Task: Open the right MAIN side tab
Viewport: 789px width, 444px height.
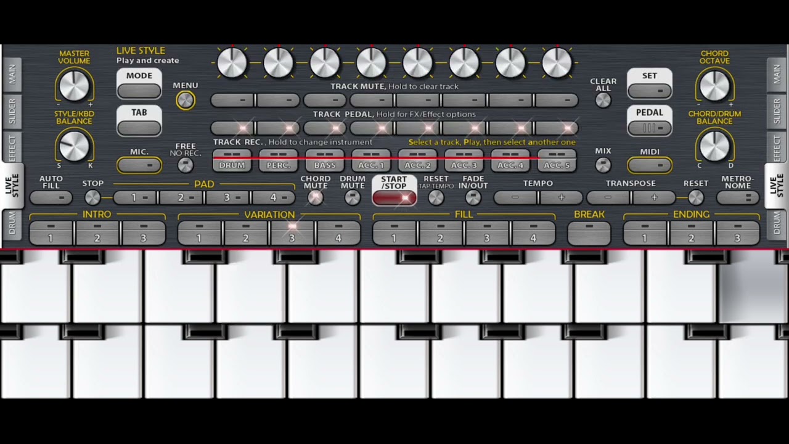Action: [777, 74]
